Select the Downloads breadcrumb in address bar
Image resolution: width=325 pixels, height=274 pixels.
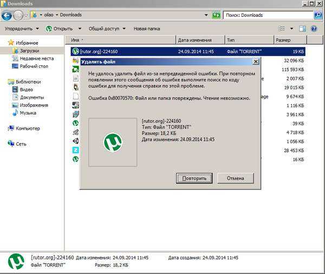point(70,15)
